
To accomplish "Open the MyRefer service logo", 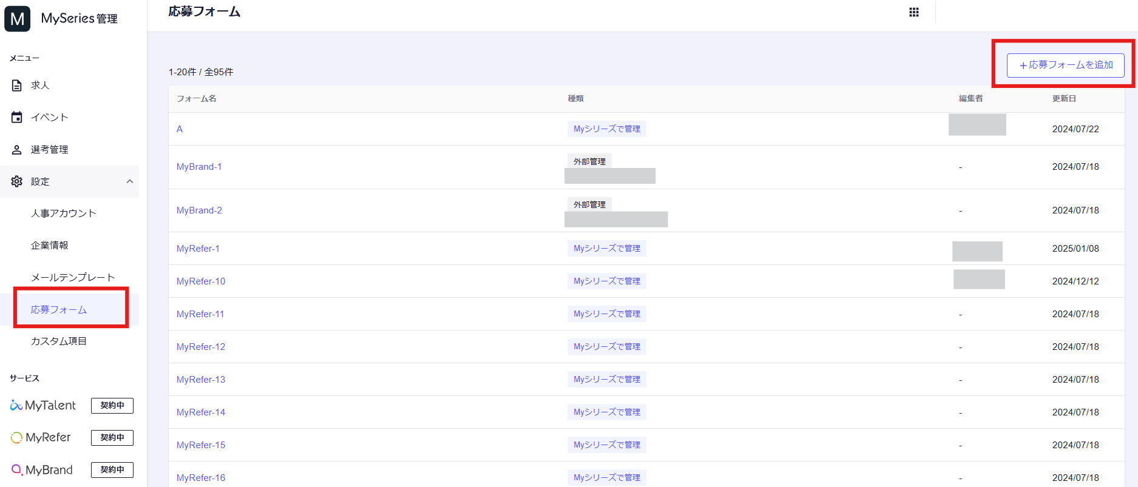I will point(41,437).
